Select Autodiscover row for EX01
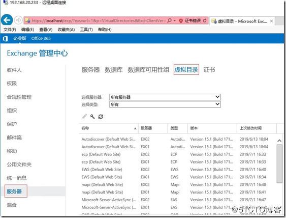Viewport: 286px width, 218px height. click(177, 147)
